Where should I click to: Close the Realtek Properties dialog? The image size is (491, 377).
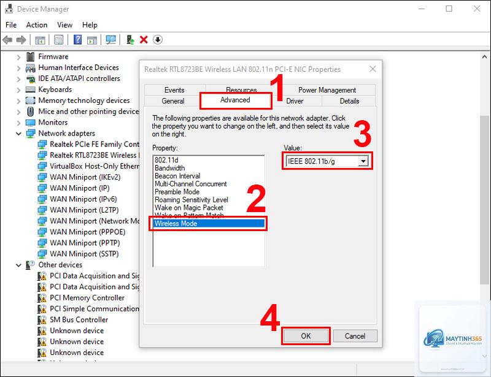tap(373, 69)
